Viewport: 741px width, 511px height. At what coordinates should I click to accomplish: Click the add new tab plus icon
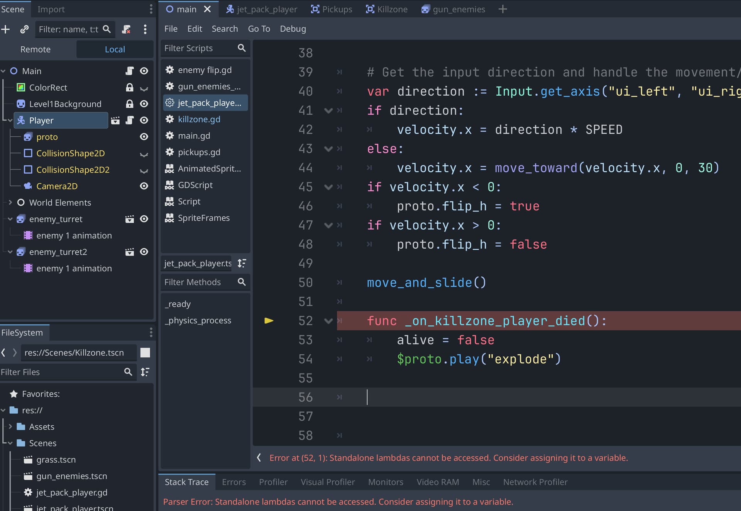point(502,9)
